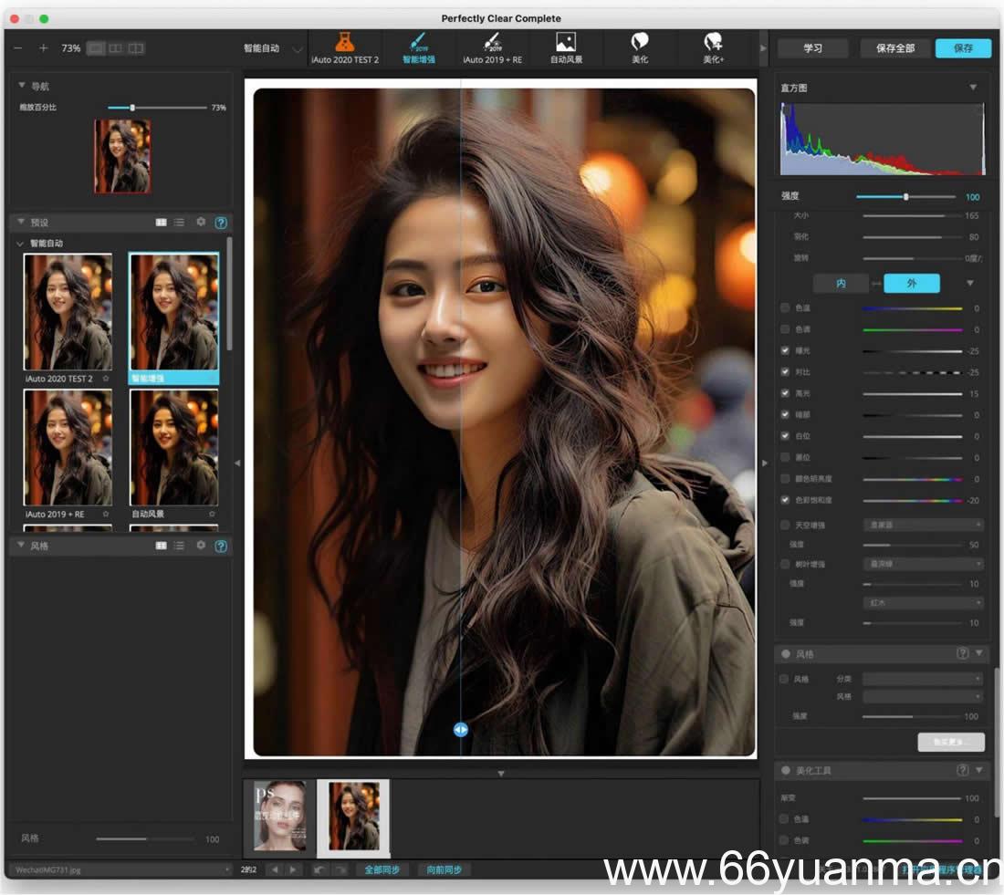
Task: Open the file name dropdown at bottom
Action: click(x=121, y=870)
